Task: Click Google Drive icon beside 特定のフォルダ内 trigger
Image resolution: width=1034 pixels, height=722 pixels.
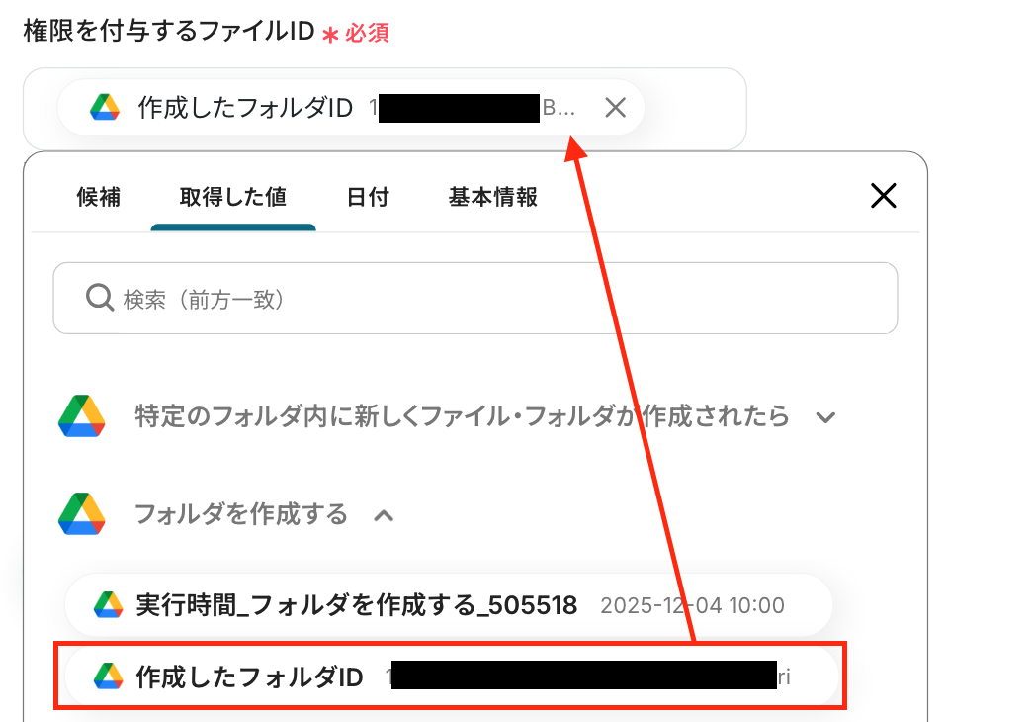Action: click(x=82, y=416)
